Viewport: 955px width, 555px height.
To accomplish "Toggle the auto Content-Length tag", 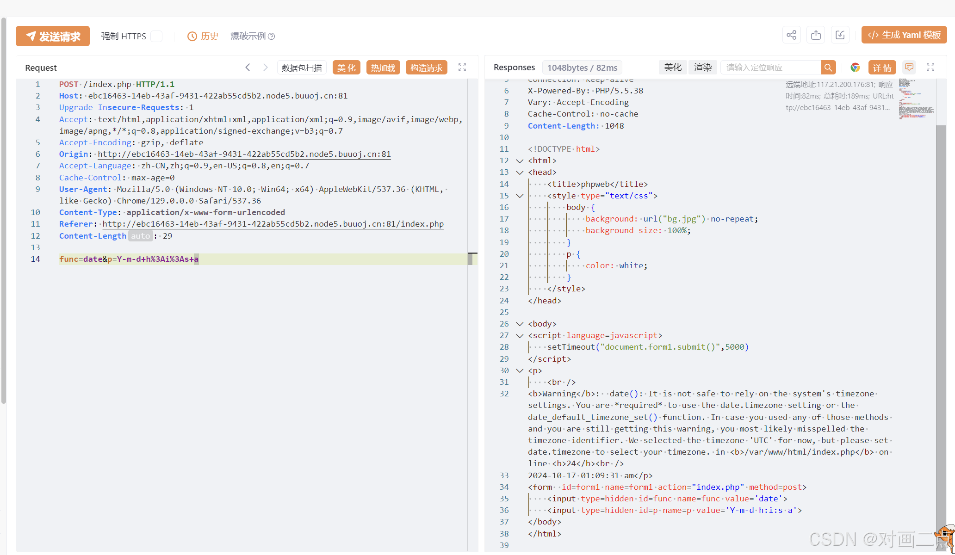I will [140, 236].
